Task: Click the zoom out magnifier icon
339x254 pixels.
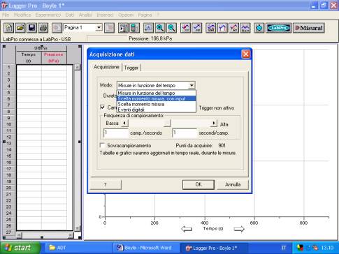Action: [x=171, y=28]
